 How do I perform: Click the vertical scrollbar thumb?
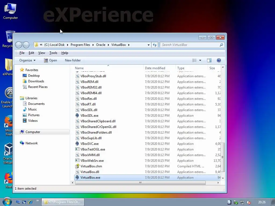coord(223,157)
